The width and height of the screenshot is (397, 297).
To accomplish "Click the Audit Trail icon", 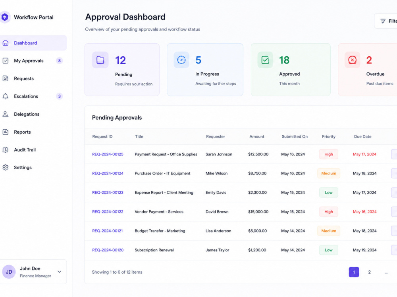I will pos(5,150).
